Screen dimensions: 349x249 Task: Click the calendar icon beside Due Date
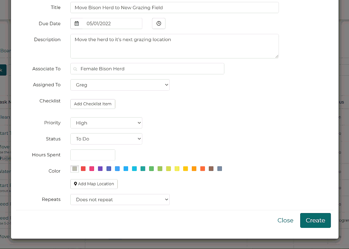tap(77, 24)
